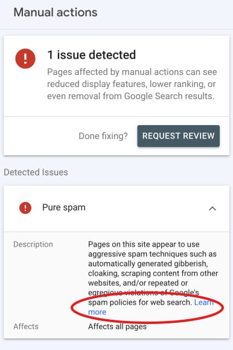Click the Pure spam card header row
The height and width of the screenshot is (350, 233).
pos(116,209)
